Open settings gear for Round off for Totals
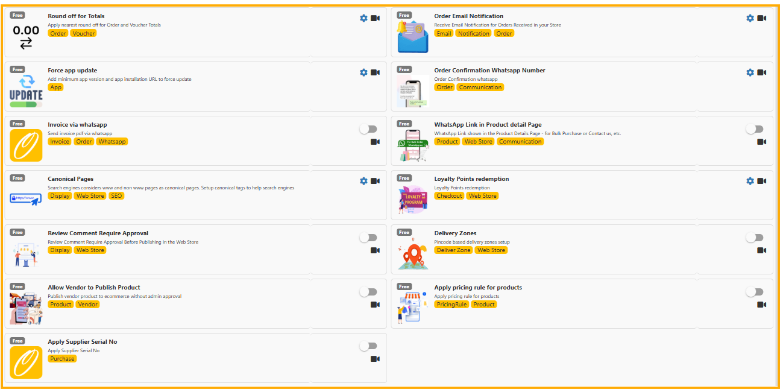Viewport: 780px width, 389px height. pyautogui.click(x=363, y=18)
